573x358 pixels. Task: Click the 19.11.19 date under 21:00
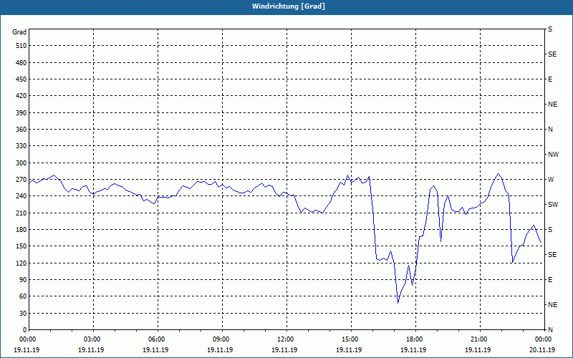pyautogui.click(x=478, y=350)
